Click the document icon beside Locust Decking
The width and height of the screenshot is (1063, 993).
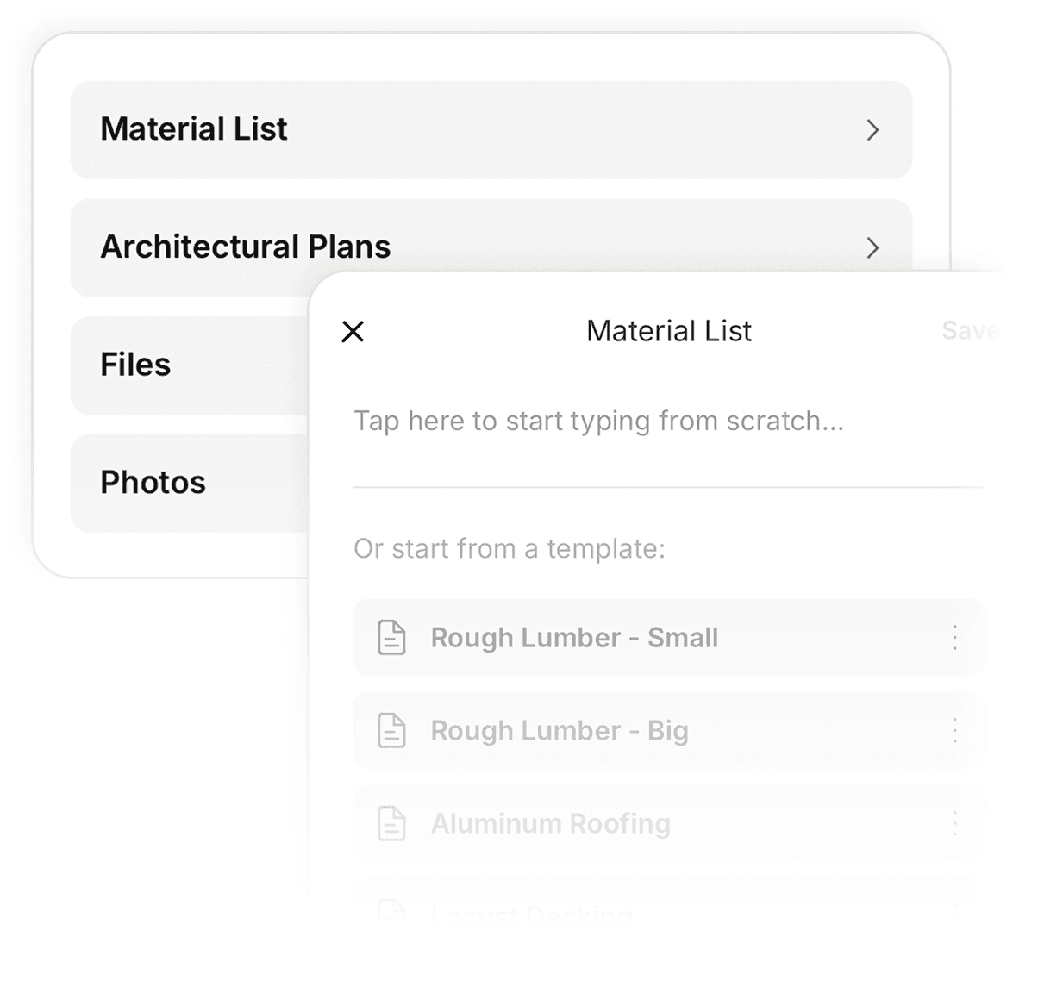pyautogui.click(x=391, y=912)
